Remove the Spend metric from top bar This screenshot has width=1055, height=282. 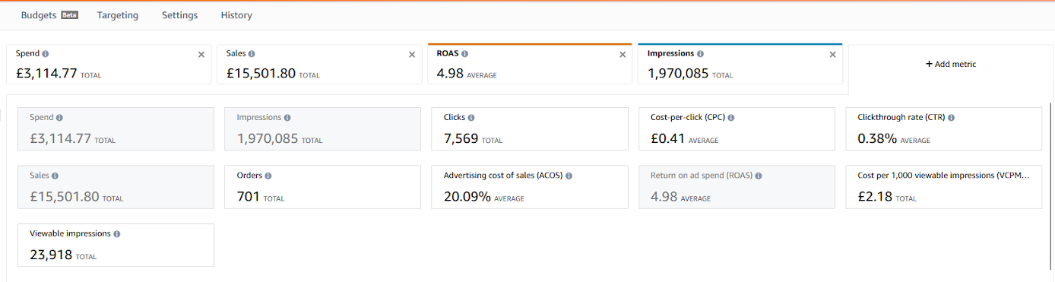(x=201, y=55)
